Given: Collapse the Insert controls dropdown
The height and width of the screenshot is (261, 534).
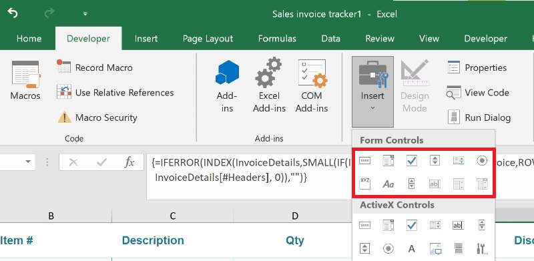Looking at the screenshot, I should (372, 91).
